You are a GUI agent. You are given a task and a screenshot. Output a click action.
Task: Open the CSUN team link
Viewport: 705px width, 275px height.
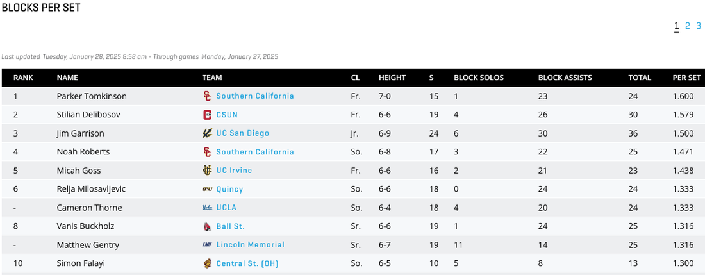point(227,115)
